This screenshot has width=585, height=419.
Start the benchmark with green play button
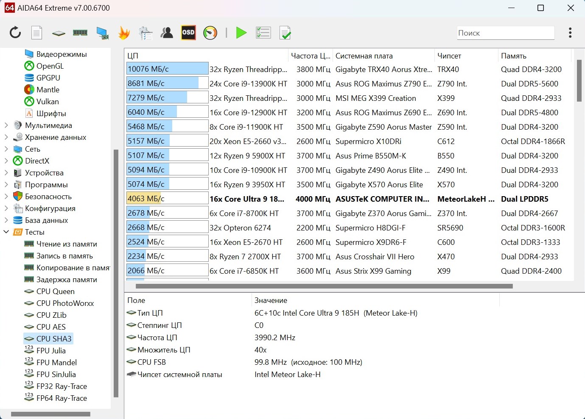click(x=241, y=33)
